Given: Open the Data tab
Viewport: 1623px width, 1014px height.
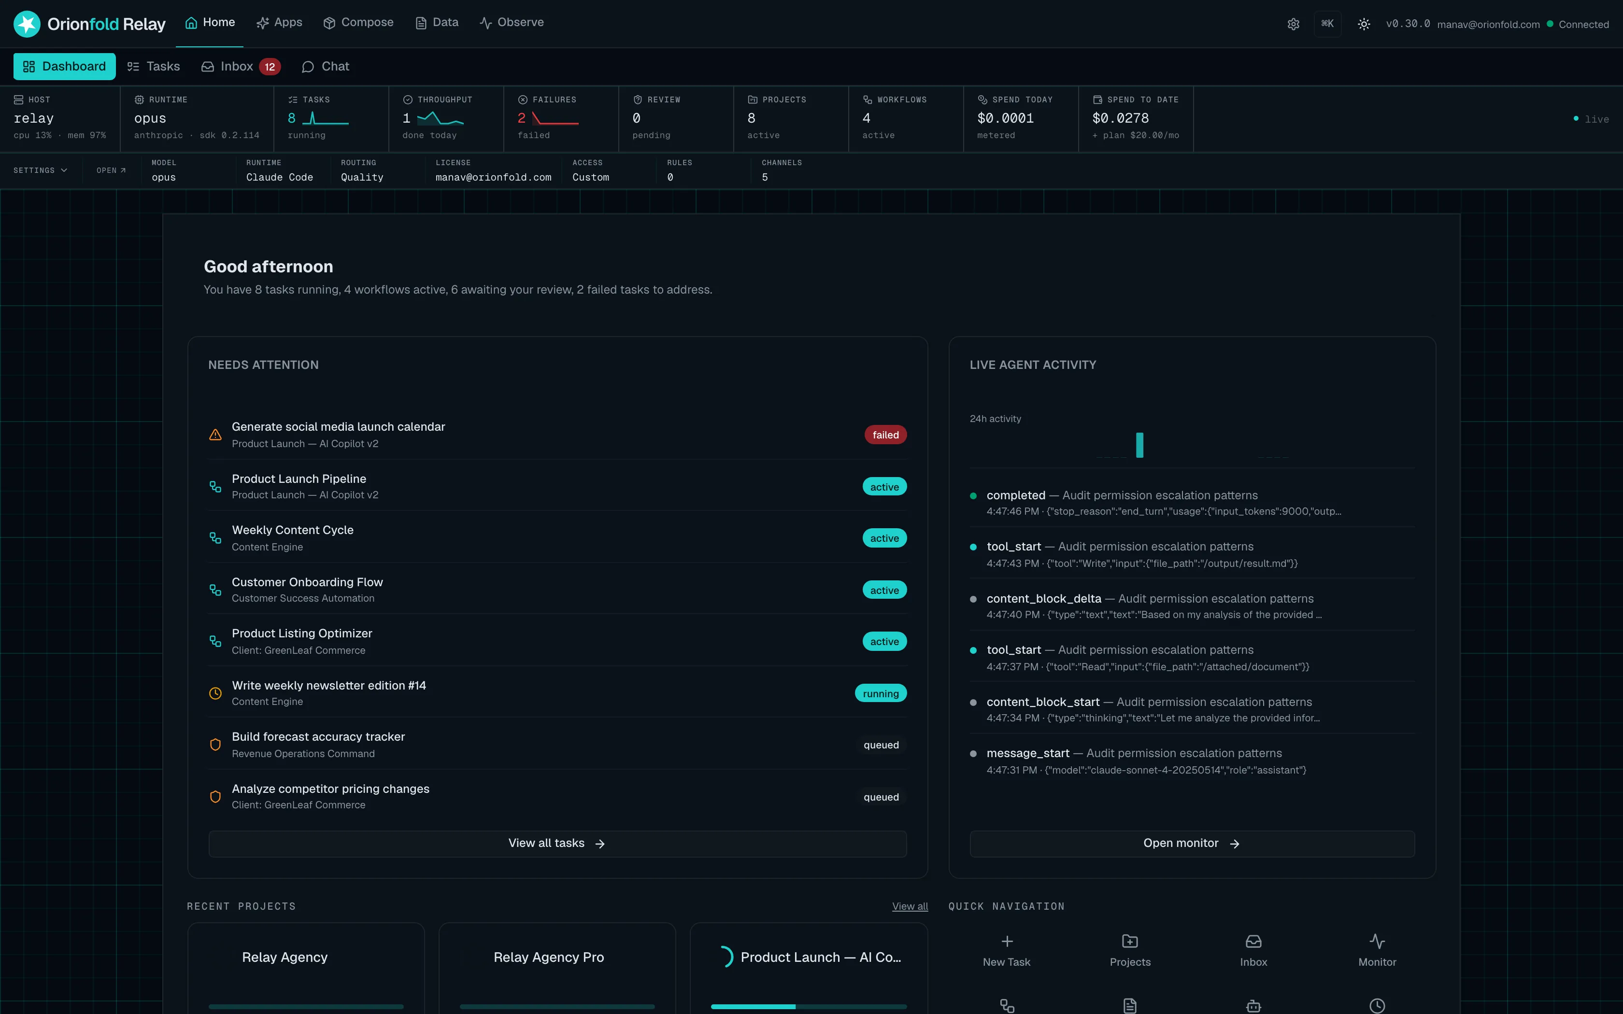Looking at the screenshot, I should tap(437, 23).
